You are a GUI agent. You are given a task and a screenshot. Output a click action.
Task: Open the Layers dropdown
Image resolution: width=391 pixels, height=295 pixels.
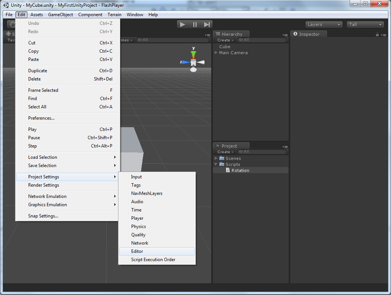[324, 24]
